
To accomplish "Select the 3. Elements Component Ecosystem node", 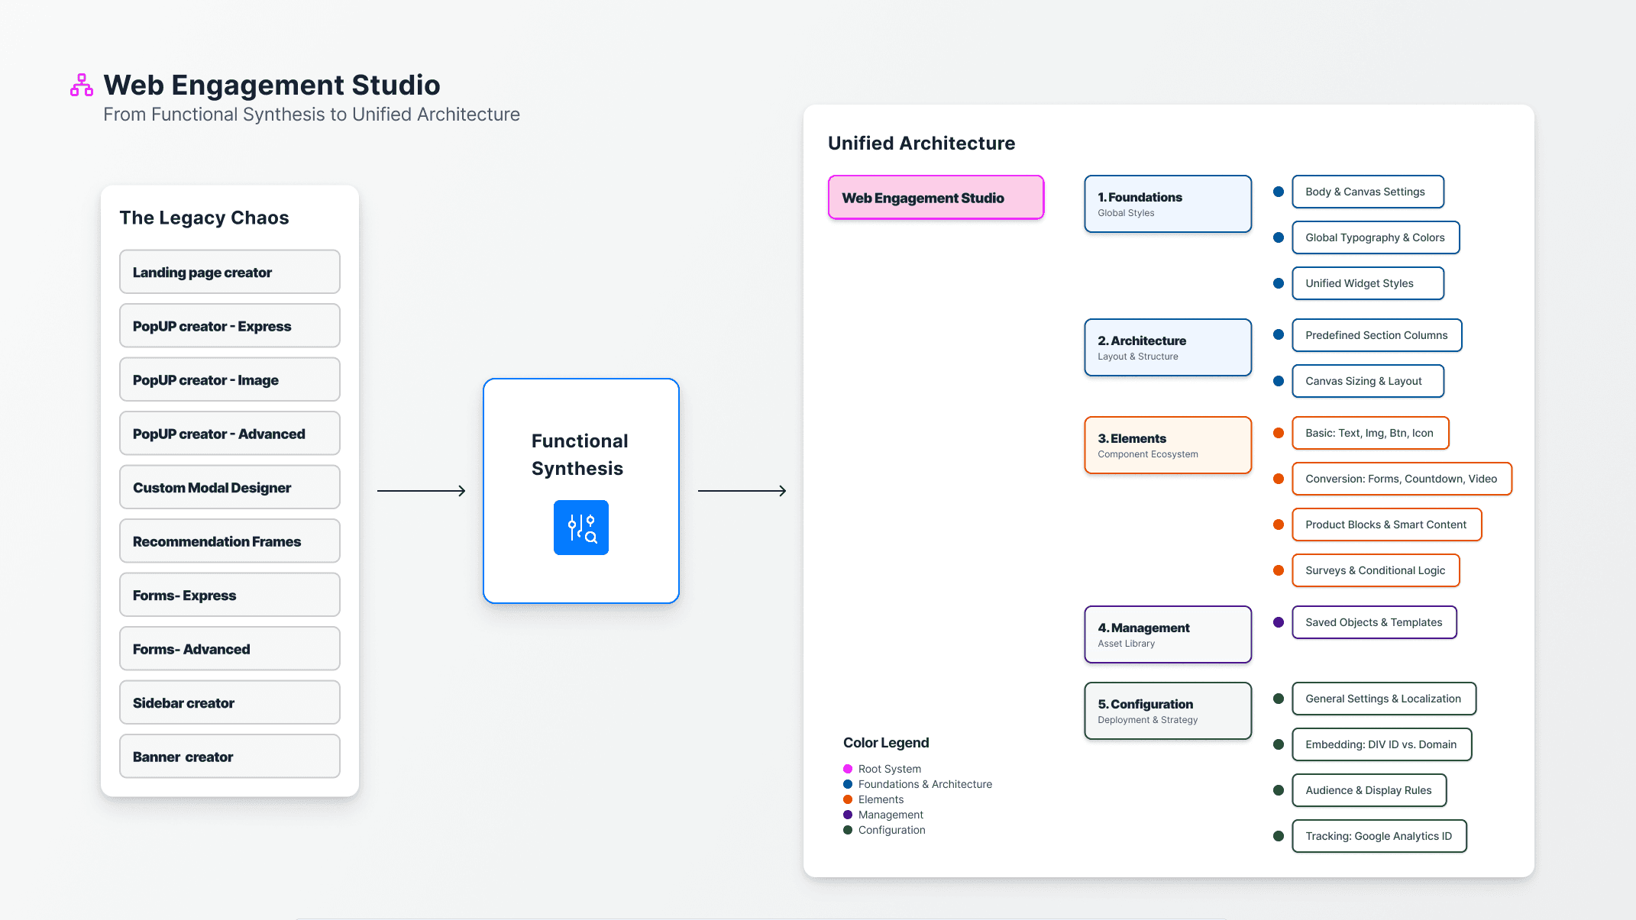I will tap(1167, 445).
